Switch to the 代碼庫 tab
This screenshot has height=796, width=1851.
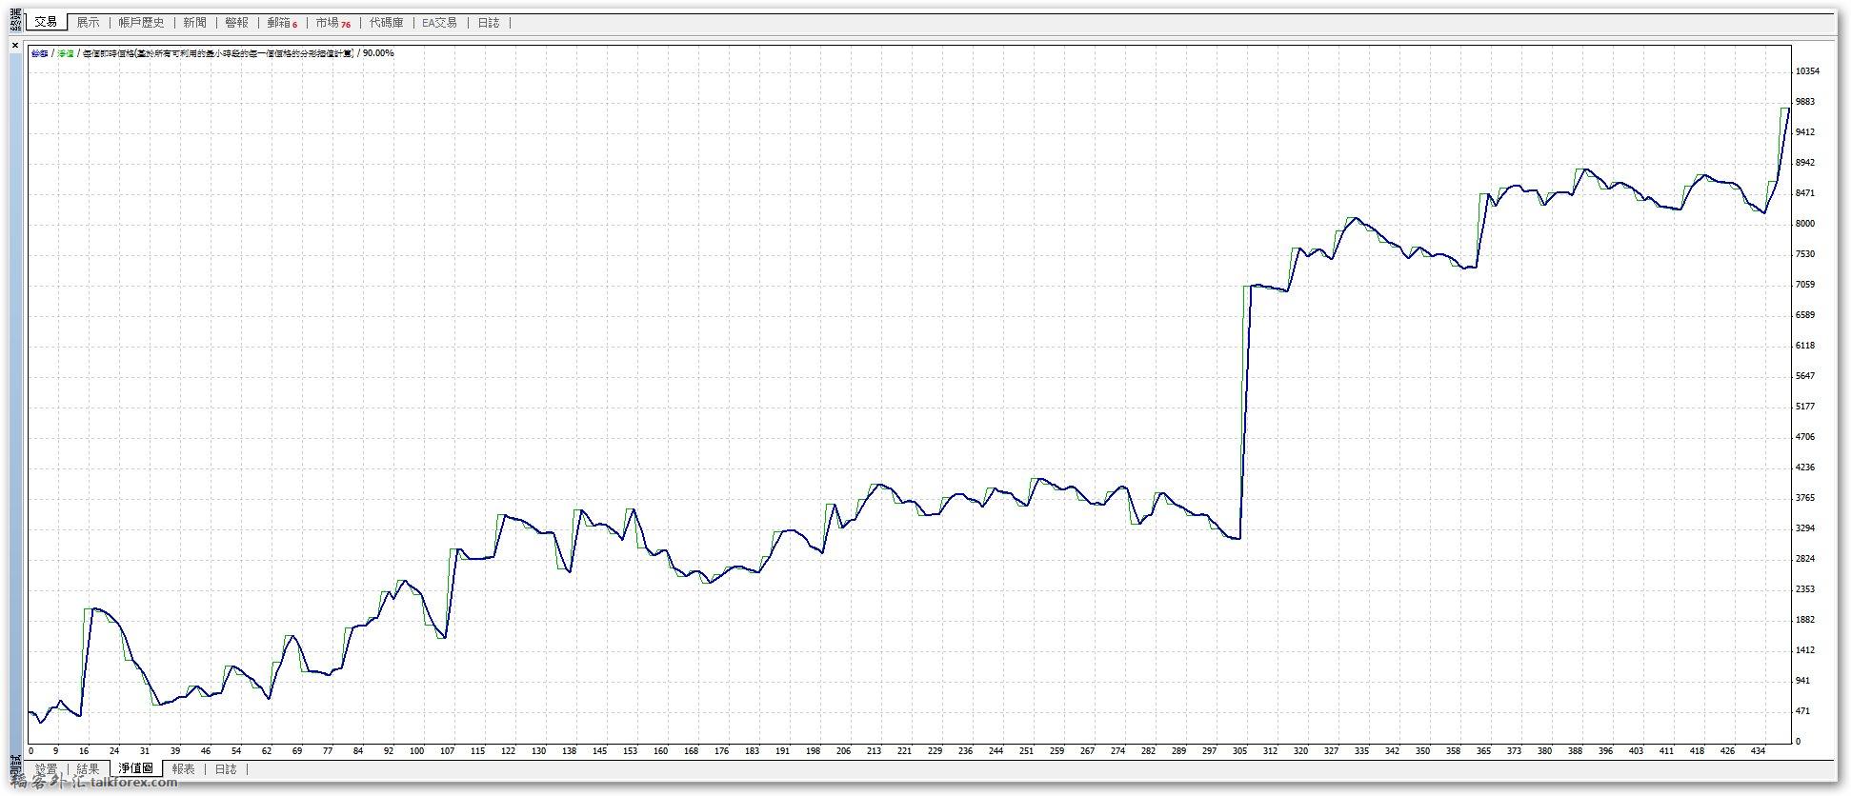pyautogui.click(x=386, y=22)
